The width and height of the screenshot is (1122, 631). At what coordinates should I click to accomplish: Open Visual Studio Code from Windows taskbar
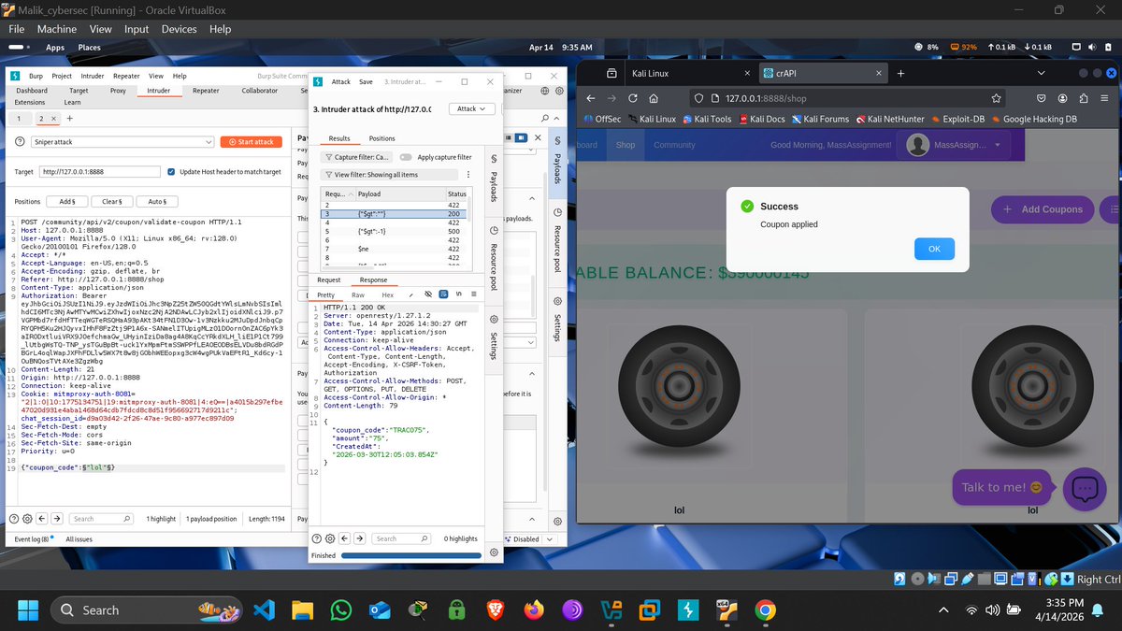point(263,610)
